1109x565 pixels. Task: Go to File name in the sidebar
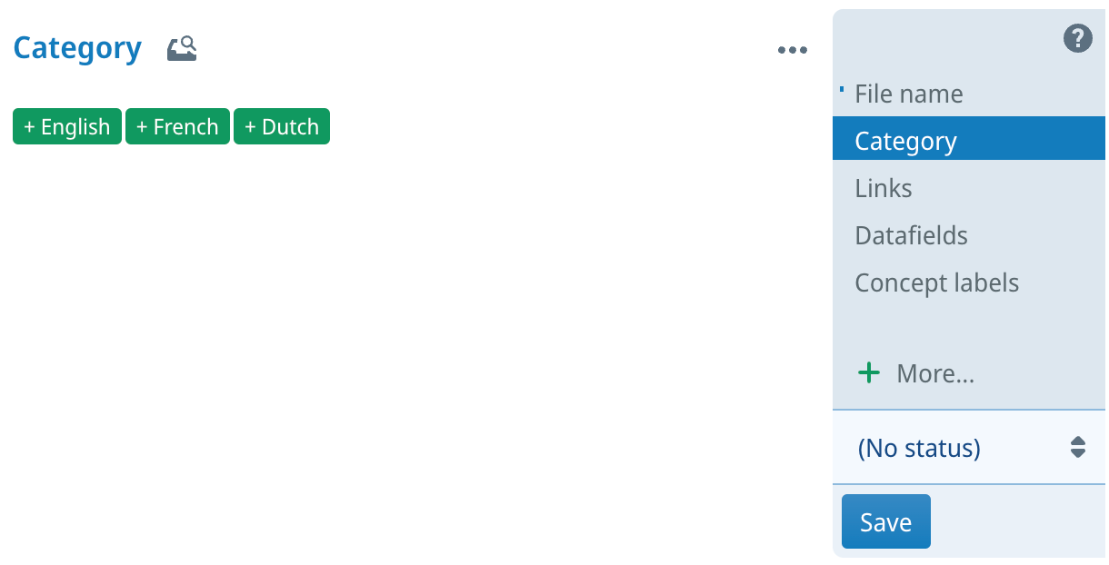908,94
